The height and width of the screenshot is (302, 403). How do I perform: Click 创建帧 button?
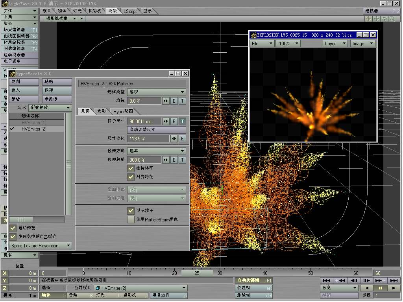(x=253, y=288)
